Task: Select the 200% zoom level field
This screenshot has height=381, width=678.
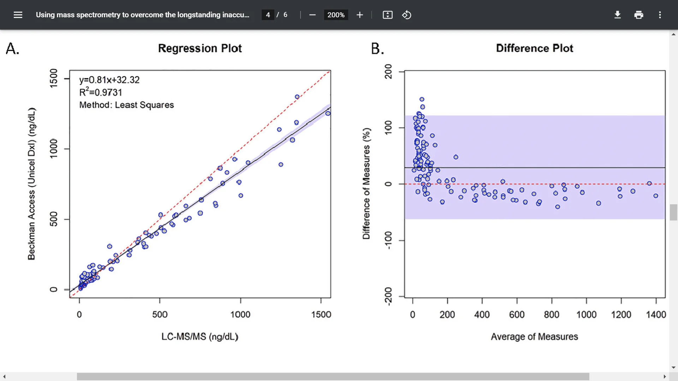Action: tap(336, 15)
